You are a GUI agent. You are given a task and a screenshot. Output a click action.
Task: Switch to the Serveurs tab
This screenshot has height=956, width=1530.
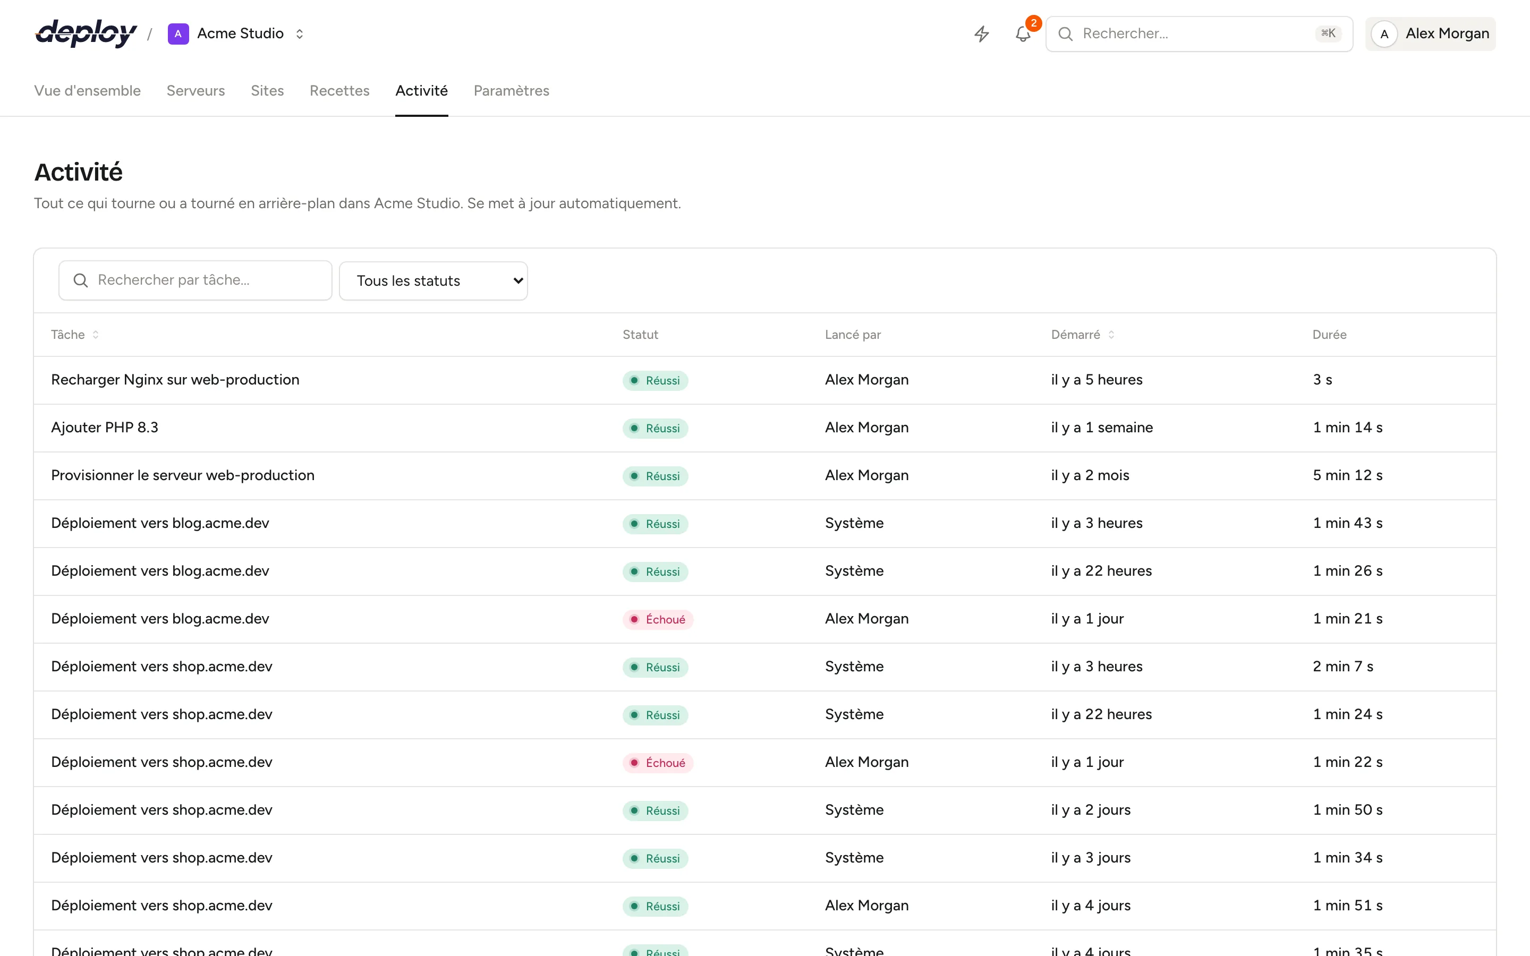(x=195, y=90)
